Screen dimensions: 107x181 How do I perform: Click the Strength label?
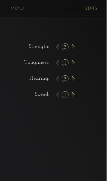pos(39,46)
